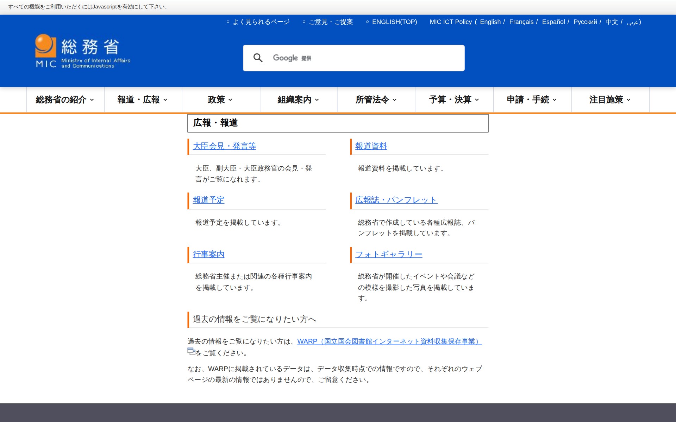Open the 組織案内 navigation menu
Image resolution: width=676 pixels, height=422 pixels.
click(298, 100)
